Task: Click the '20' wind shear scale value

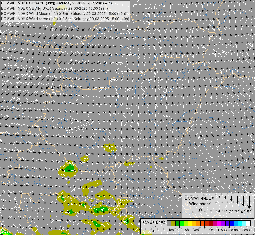Action: point(231,212)
